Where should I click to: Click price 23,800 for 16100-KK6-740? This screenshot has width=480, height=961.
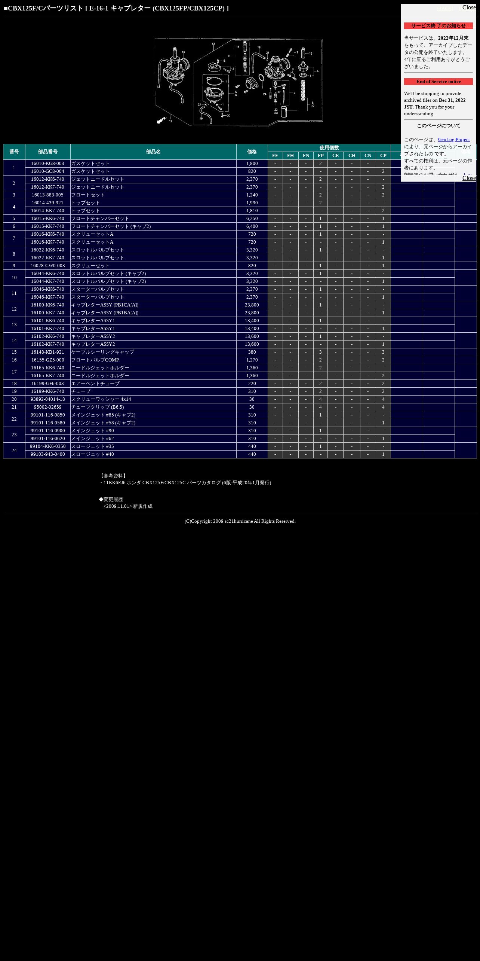click(252, 305)
